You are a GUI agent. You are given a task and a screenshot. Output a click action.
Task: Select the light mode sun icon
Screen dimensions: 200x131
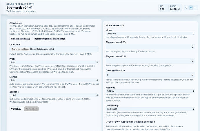click(191, 8)
